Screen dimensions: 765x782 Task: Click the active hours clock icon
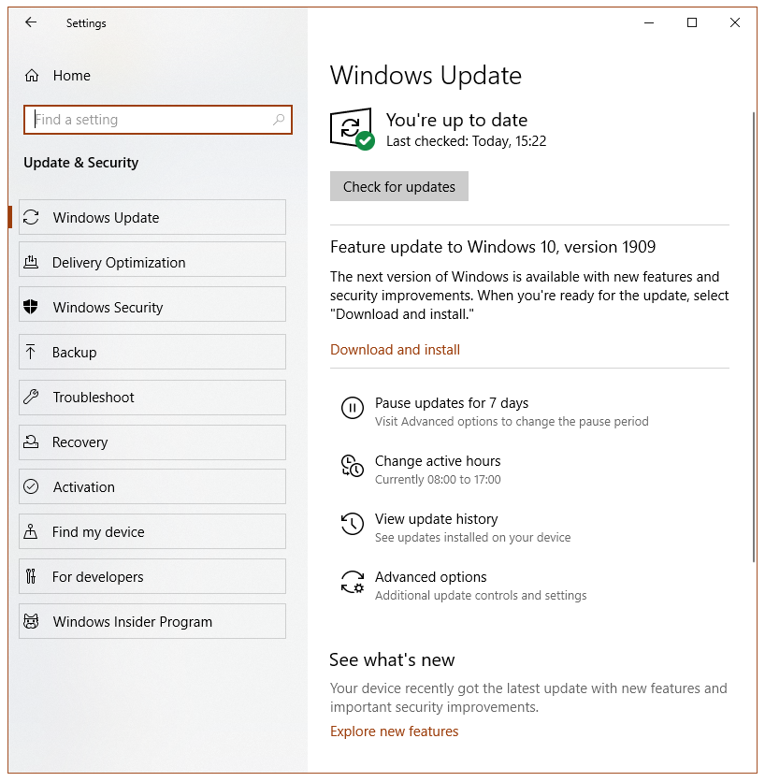click(x=352, y=466)
